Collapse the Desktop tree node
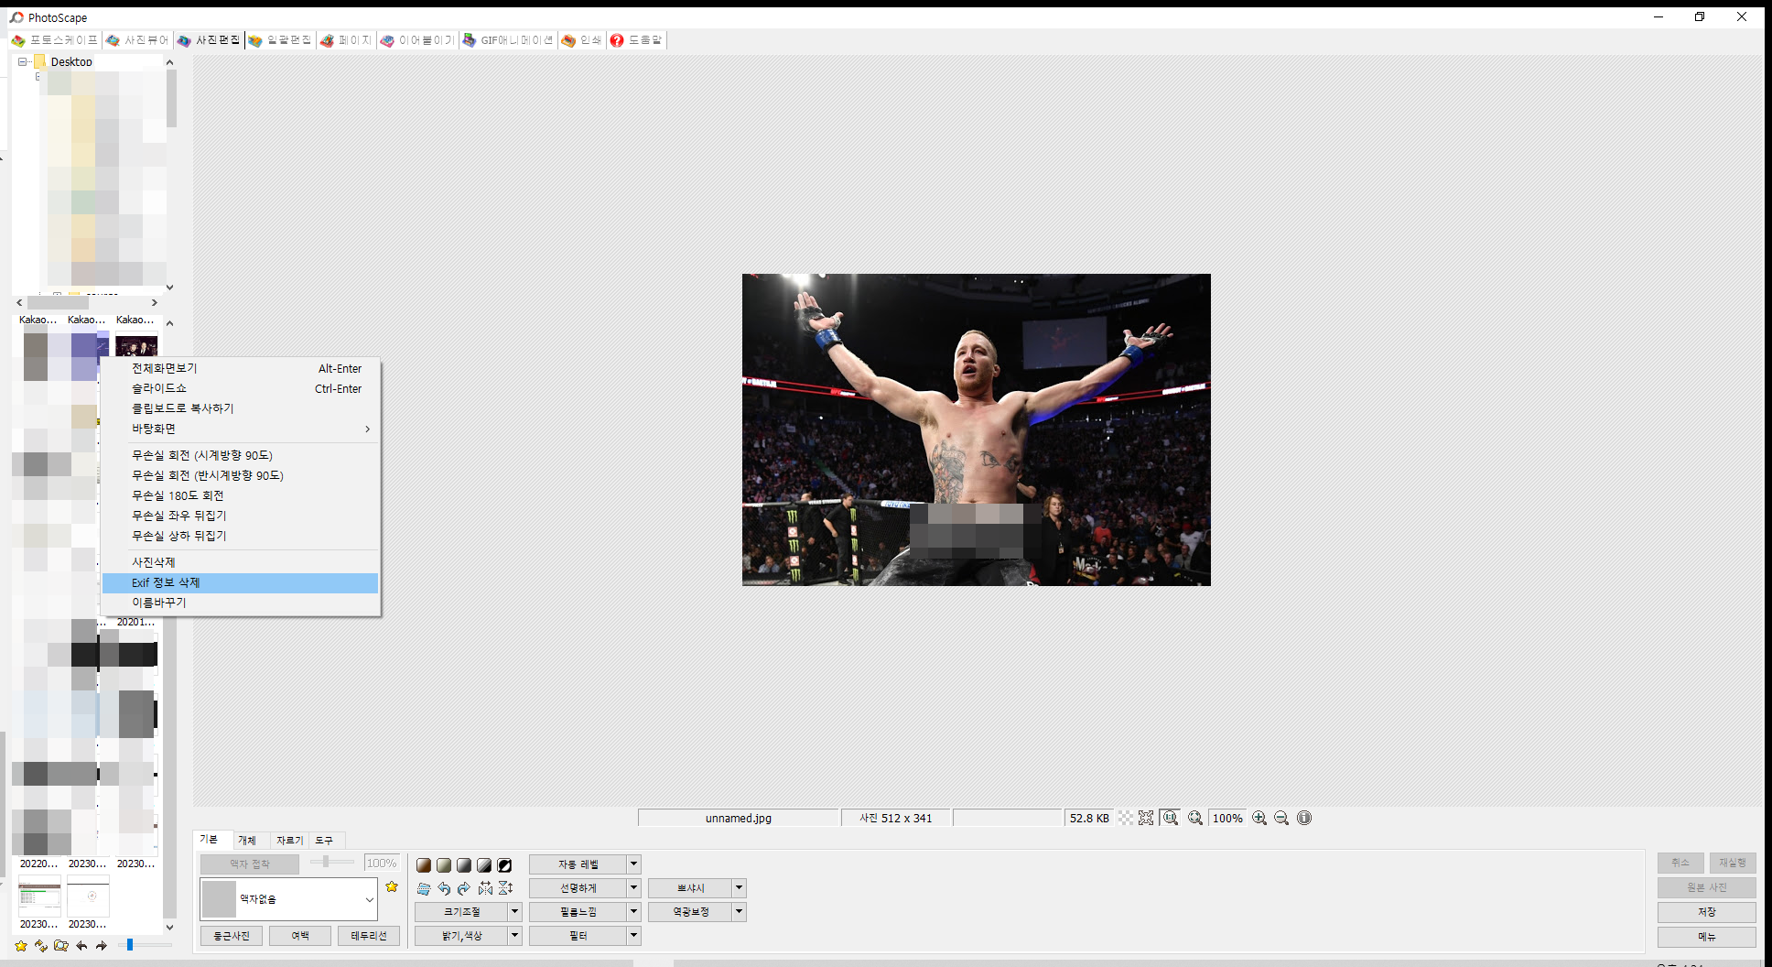The width and height of the screenshot is (1772, 967). coord(23,61)
